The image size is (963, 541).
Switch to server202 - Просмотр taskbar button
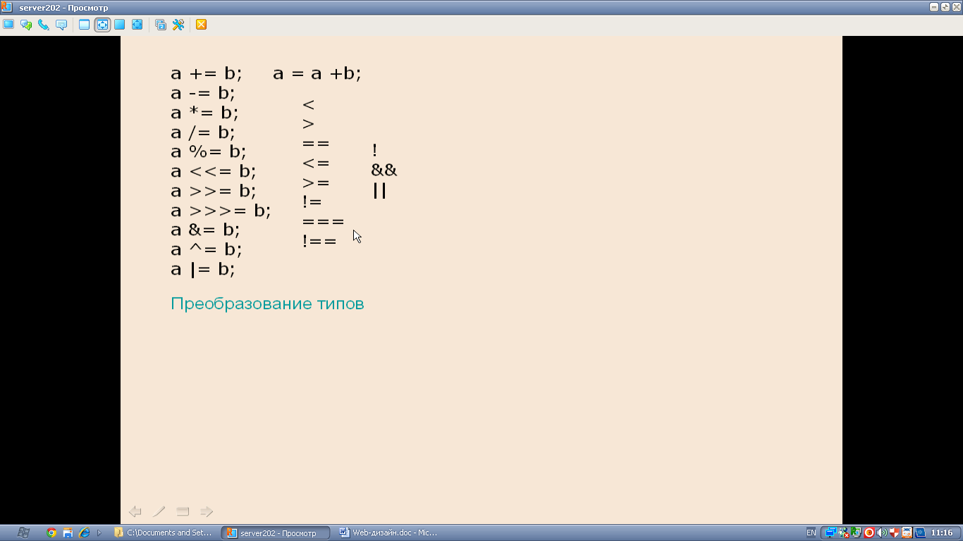pyautogui.click(x=276, y=533)
